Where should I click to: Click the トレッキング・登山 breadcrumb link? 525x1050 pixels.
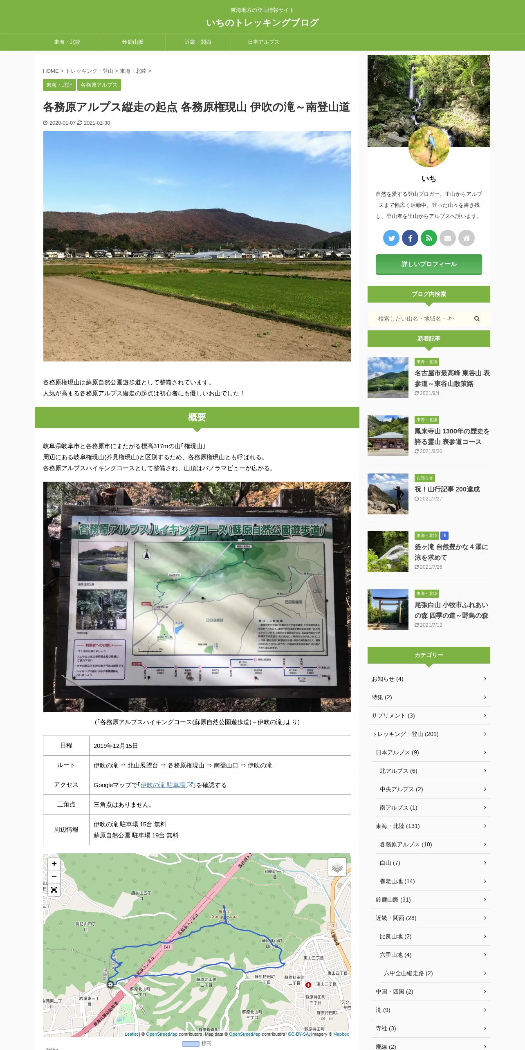coord(89,71)
